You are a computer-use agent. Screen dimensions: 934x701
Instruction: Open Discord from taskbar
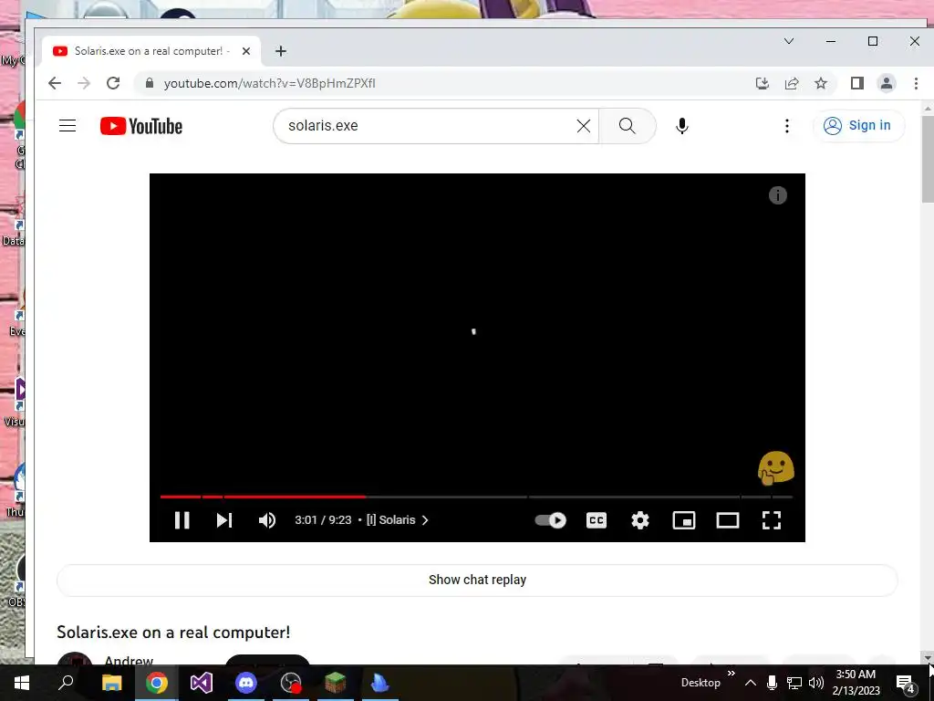pyautogui.click(x=246, y=683)
